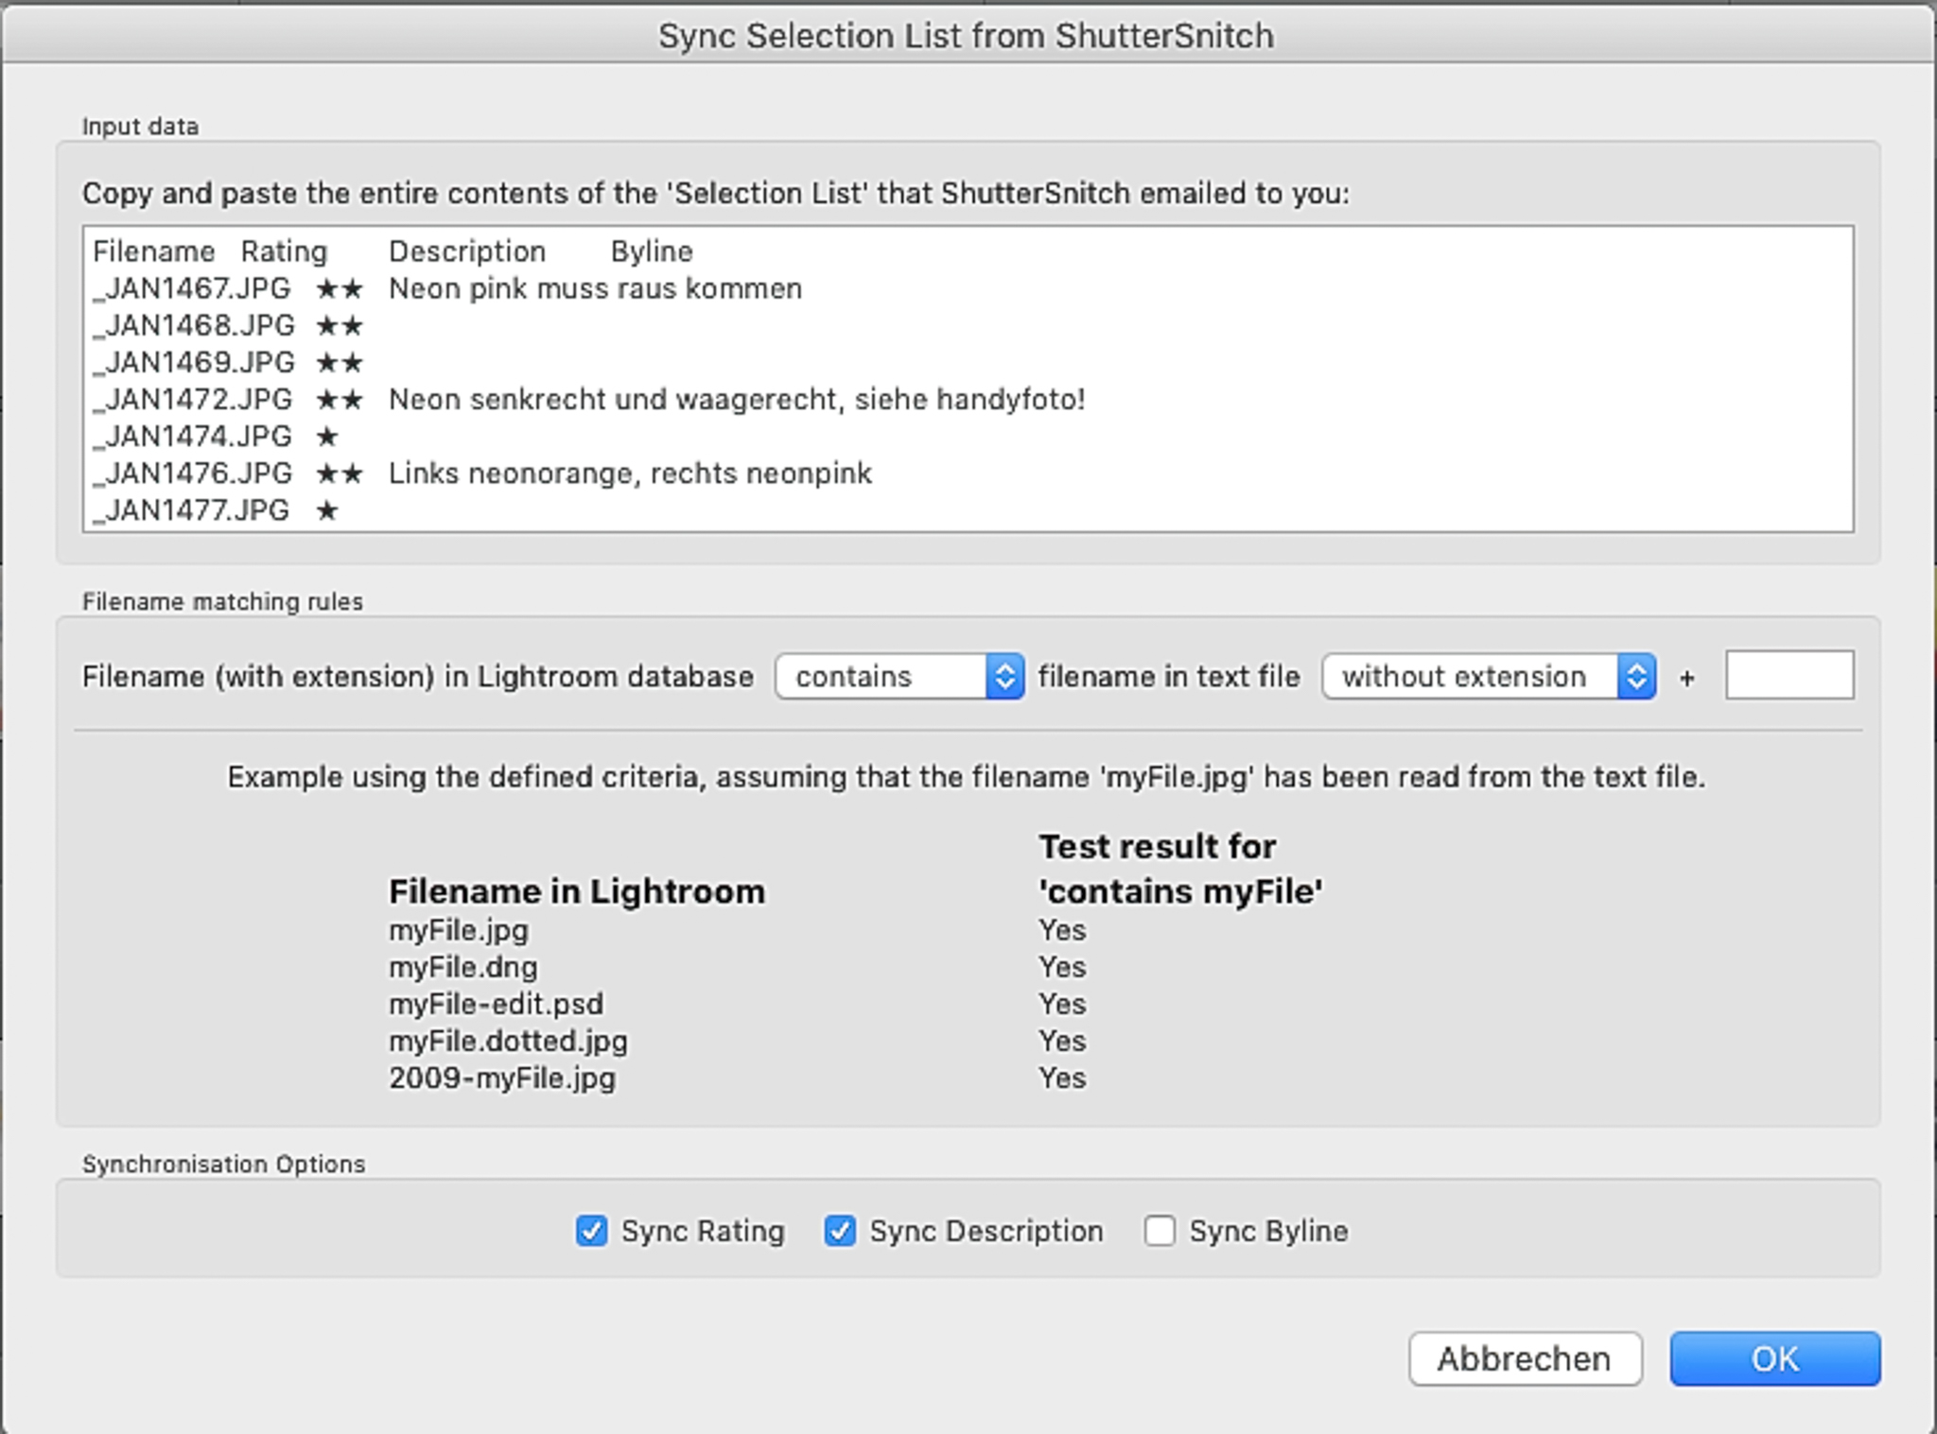Screen dimensions: 1937x1434
Task: Click the _JAN1477.JPG line in the list
Action: point(189,510)
